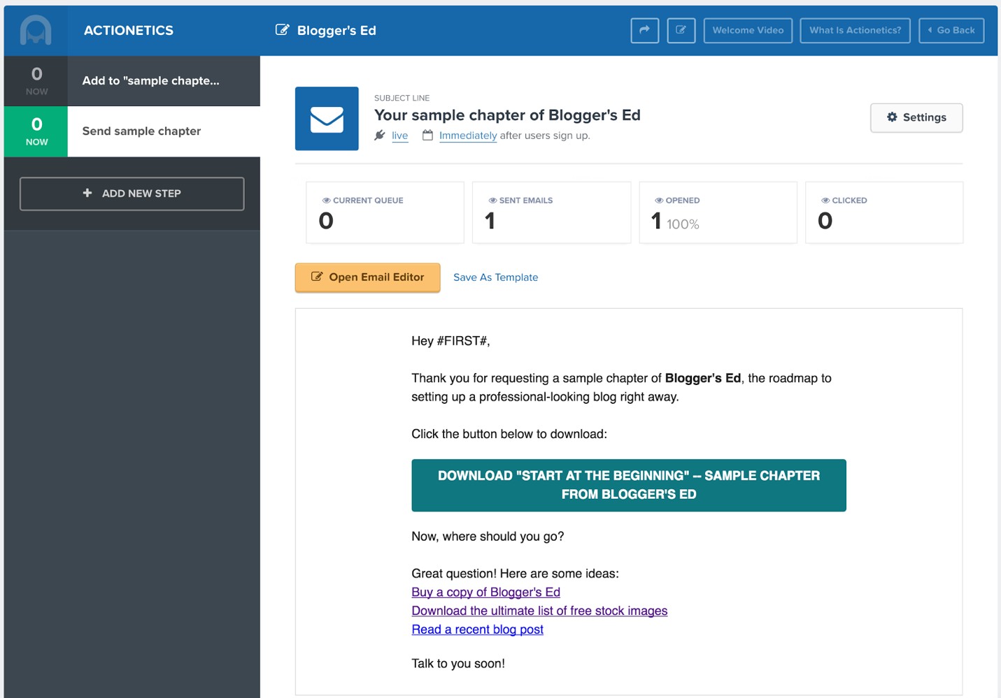
Task: Click subject line Your sample chapter of Blogger's Ed
Action: click(507, 115)
